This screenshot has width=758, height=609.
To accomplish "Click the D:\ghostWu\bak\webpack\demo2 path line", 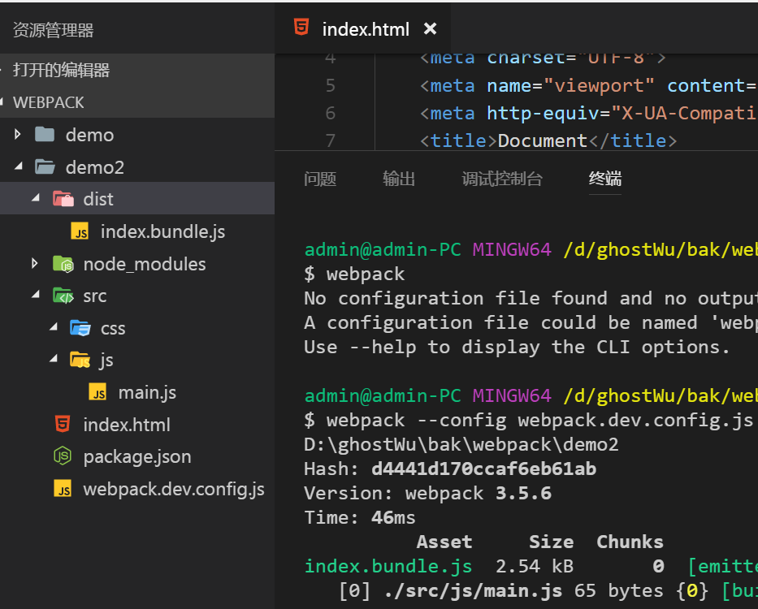I will click(461, 445).
